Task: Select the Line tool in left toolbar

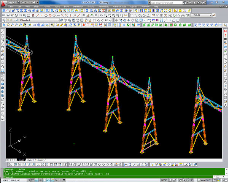Action: click(x=3, y=31)
